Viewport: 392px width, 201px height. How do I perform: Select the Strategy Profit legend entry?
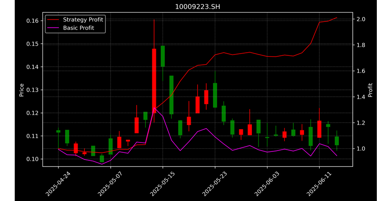[75, 20]
